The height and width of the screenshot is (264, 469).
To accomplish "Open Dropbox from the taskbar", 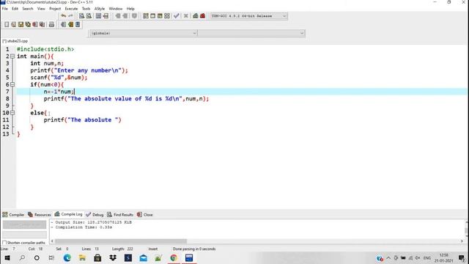I will [113, 257].
